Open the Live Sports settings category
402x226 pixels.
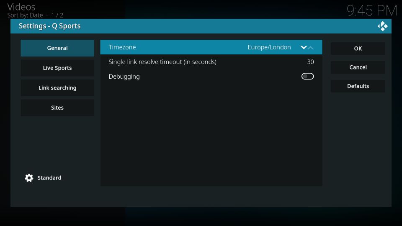click(57, 68)
